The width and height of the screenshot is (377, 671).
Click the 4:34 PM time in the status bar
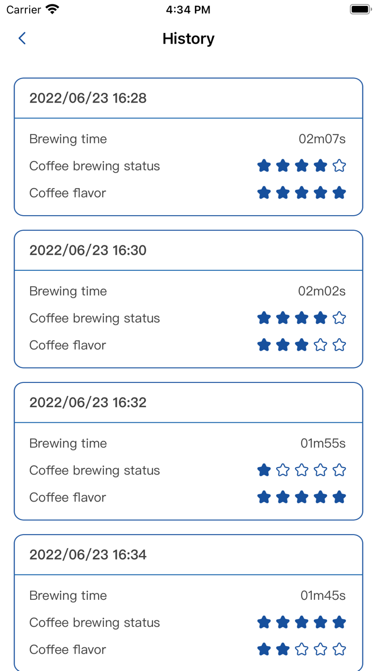[188, 9]
